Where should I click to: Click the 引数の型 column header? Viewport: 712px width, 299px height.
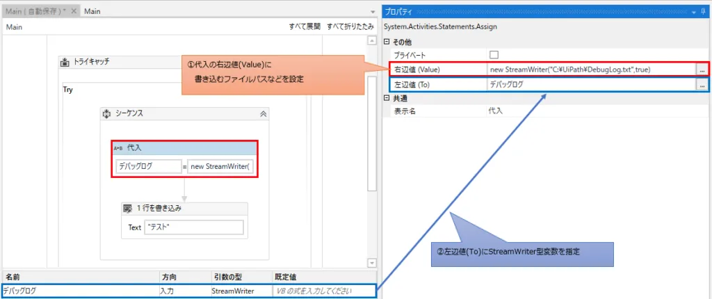(240, 277)
